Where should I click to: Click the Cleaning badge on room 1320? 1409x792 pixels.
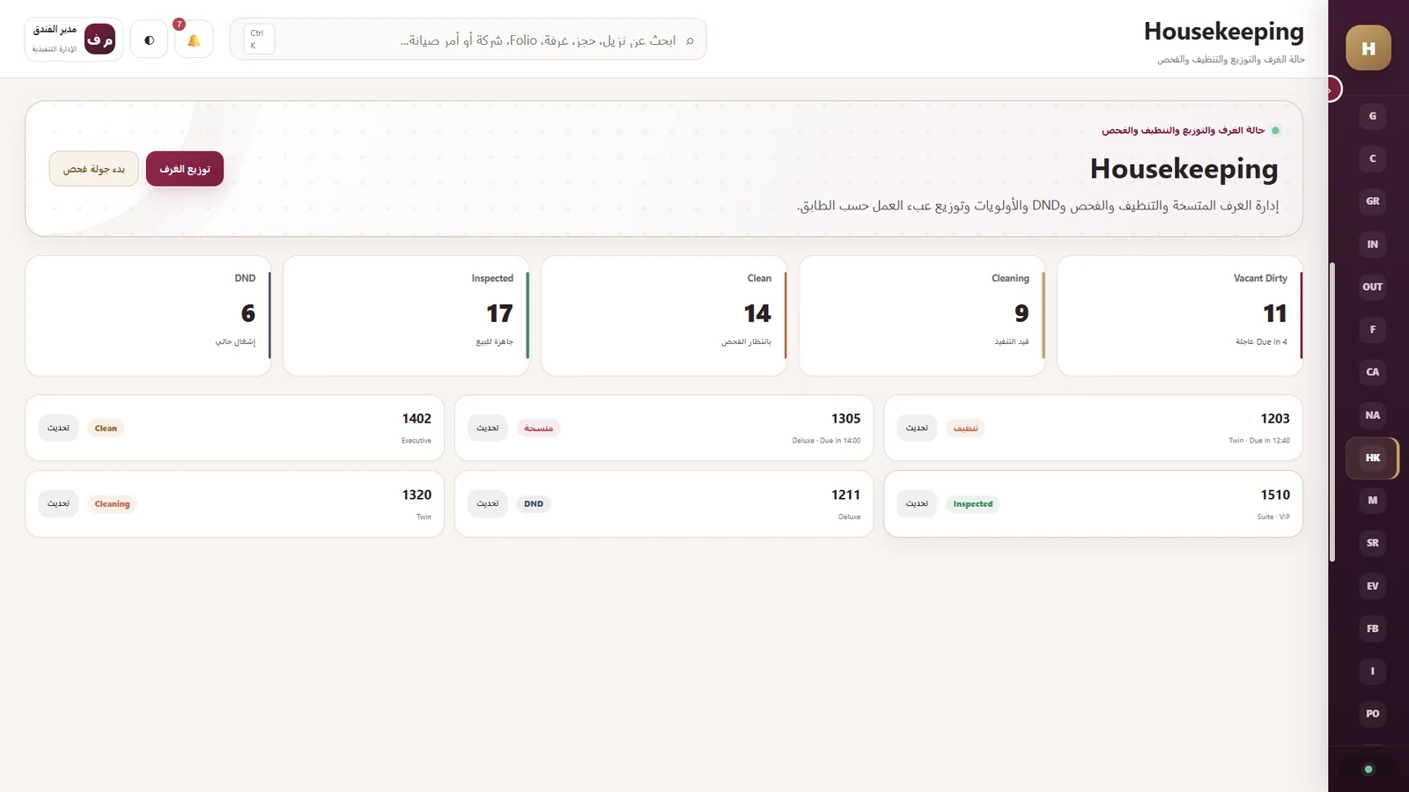[x=112, y=504]
